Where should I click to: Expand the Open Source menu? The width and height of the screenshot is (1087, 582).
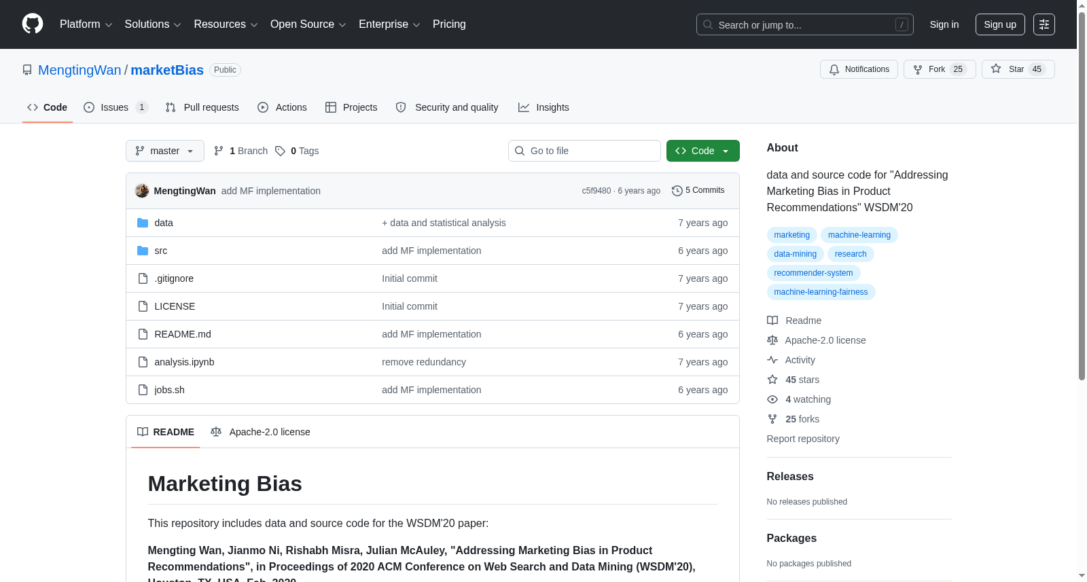[308, 24]
